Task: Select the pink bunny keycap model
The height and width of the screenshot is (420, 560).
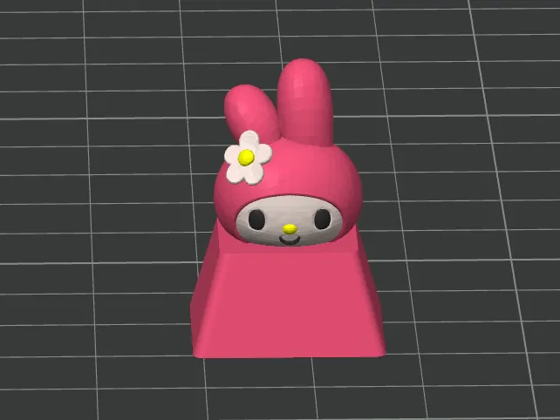Action: (288, 209)
